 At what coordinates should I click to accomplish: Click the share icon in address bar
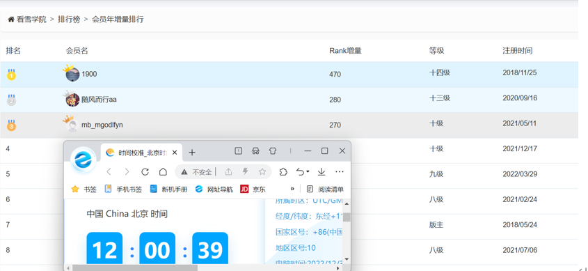228,172
